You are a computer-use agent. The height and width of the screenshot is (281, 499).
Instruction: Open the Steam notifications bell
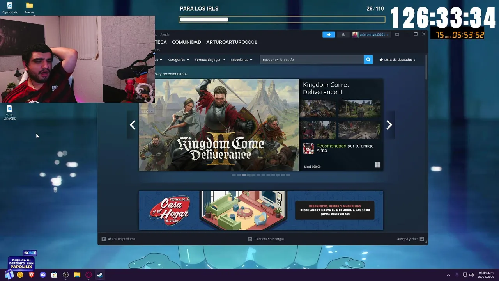pos(343,34)
